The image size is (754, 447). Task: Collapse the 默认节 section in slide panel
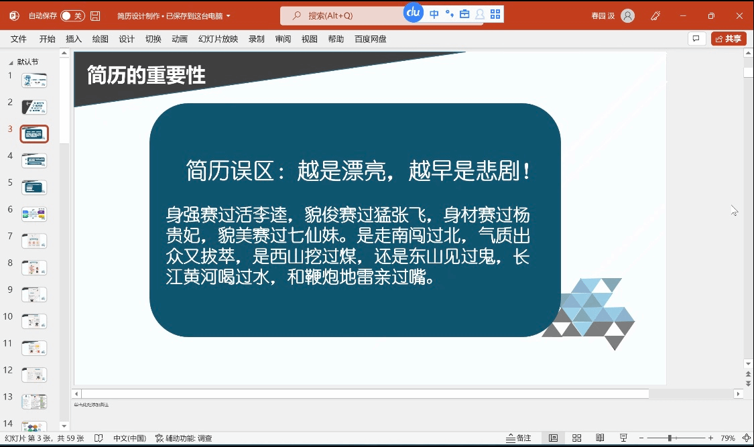10,62
